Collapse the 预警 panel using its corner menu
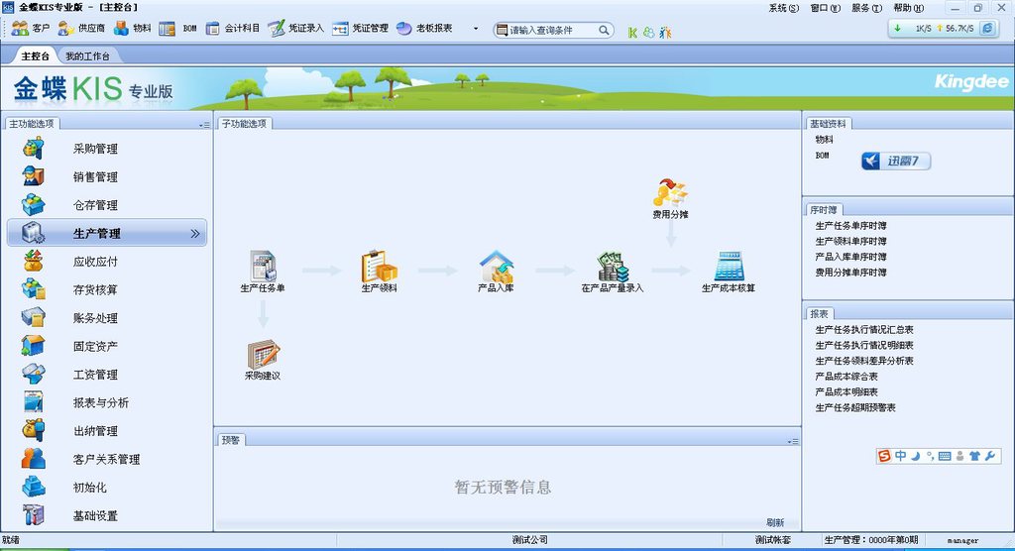The image size is (1015, 551). (792, 441)
